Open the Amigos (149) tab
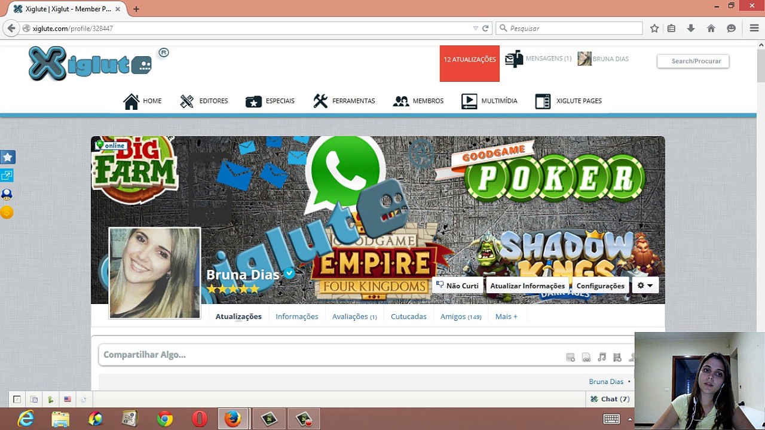 461,317
